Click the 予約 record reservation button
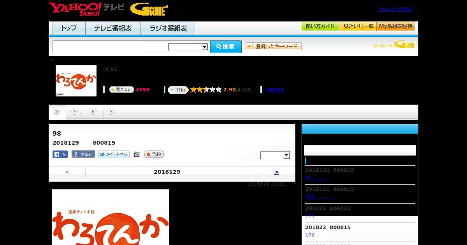The height and width of the screenshot is (245, 467). tap(154, 154)
